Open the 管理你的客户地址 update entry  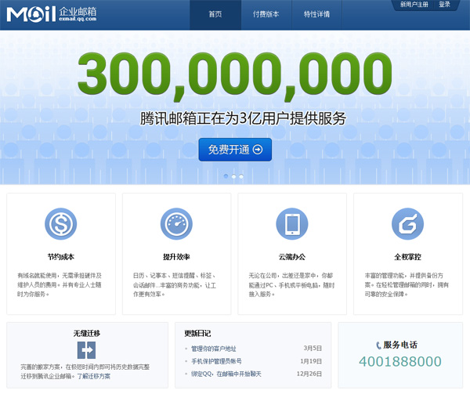coord(214,349)
